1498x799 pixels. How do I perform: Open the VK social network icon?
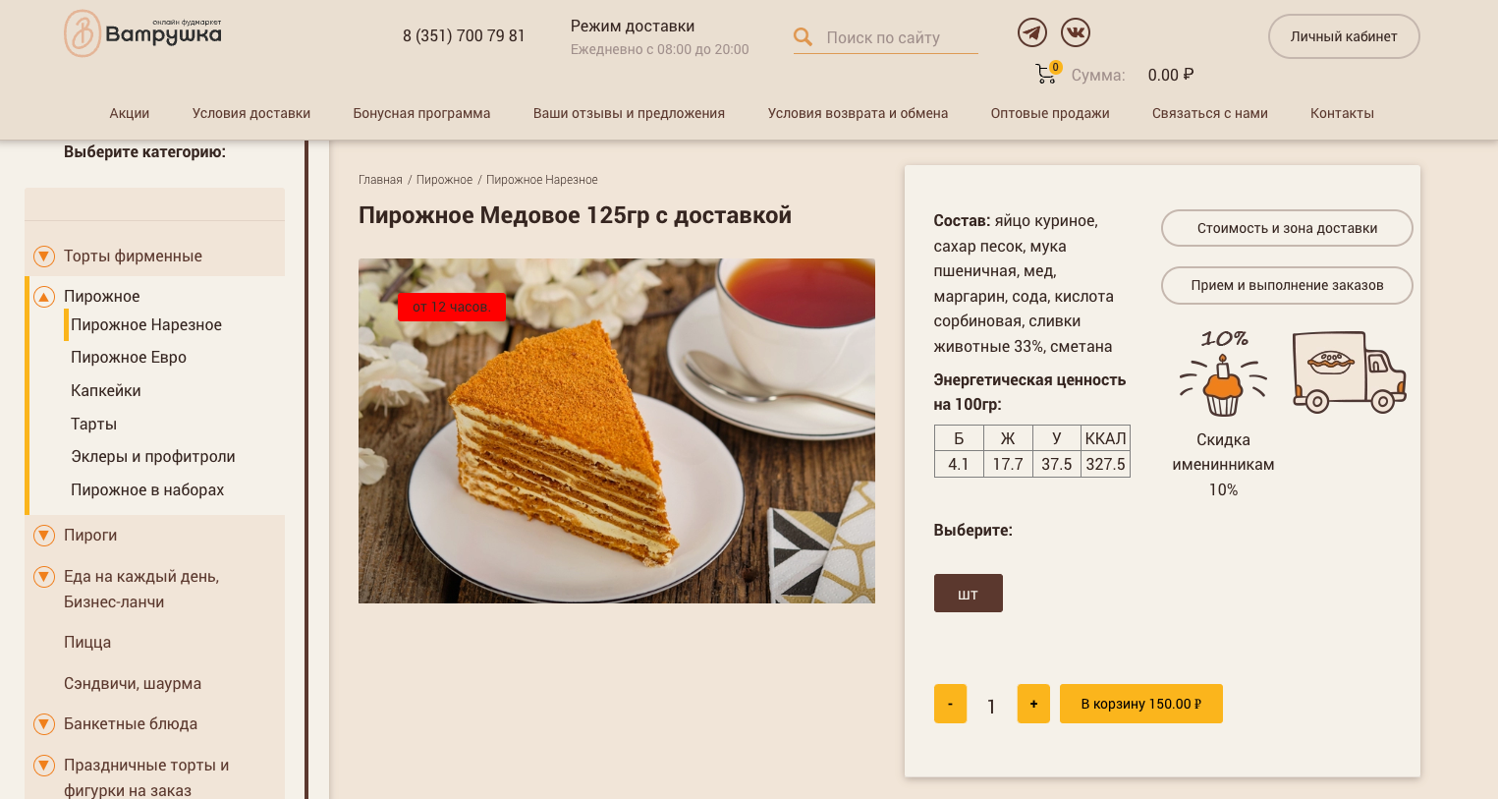[x=1076, y=32]
